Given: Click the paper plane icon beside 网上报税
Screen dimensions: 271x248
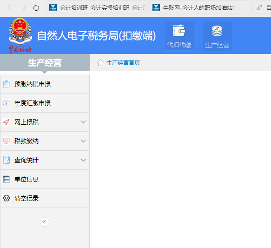Looking at the screenshot, I should click(x=7, y=122).
